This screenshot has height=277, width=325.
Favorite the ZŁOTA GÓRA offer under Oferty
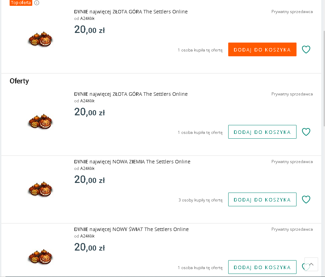point(306,132)
